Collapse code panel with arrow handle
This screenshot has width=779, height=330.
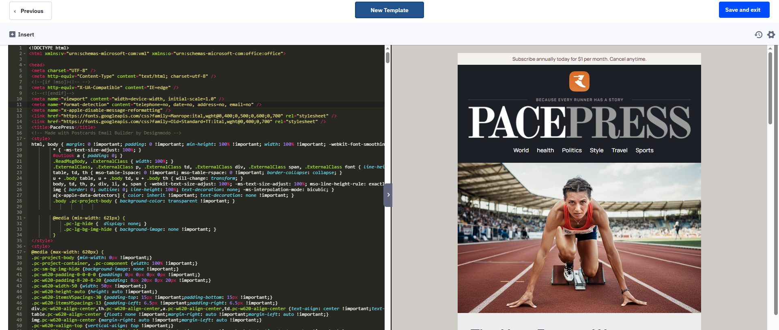(388, 195)
